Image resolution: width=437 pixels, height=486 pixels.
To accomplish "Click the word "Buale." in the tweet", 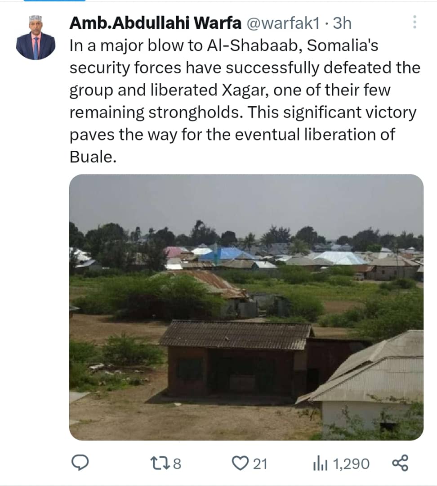I will click(x=93, y=157).
